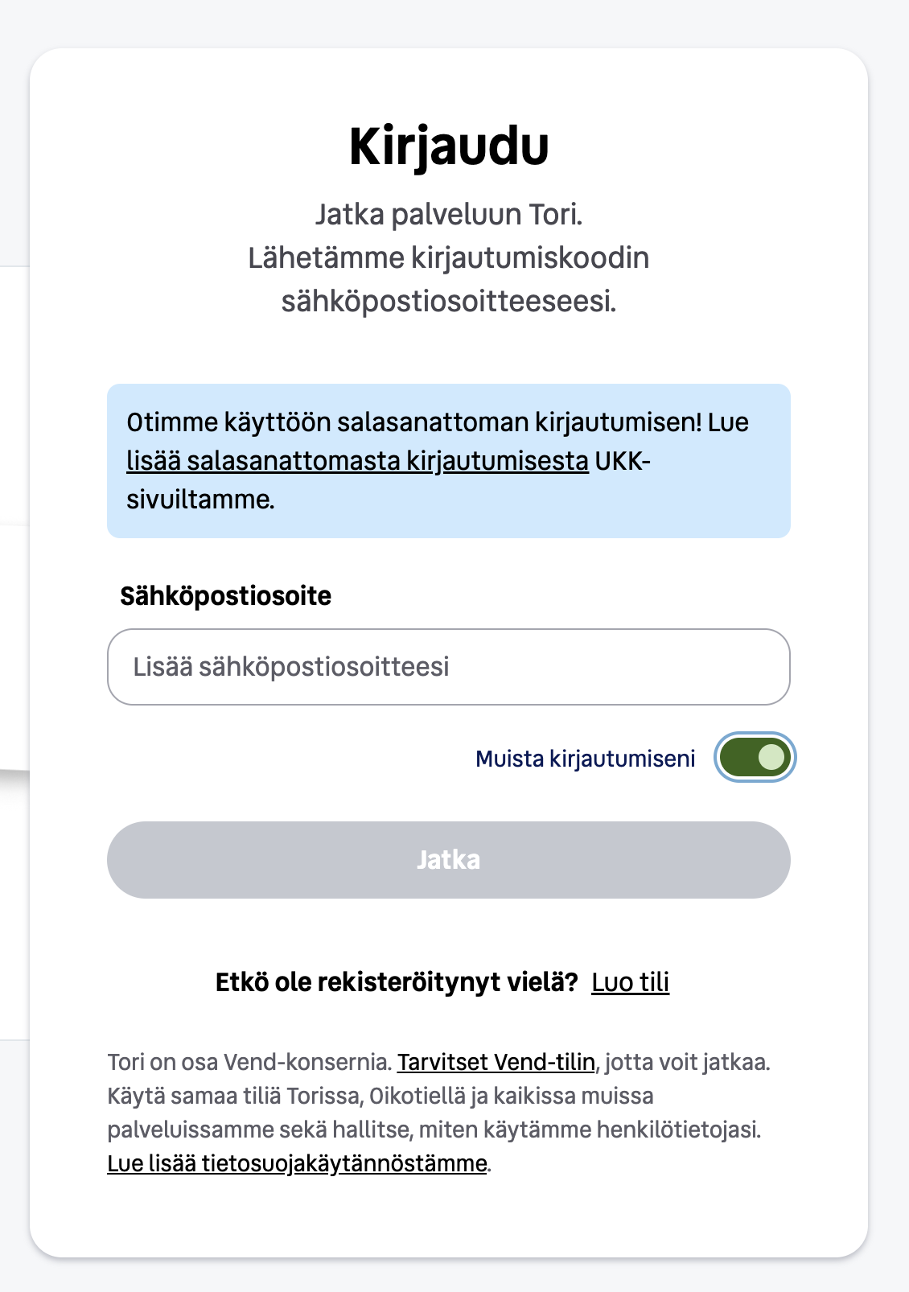The height and width of the screenshot is (1292, 909).
Task: Disable the Muista kirjautumiseni switch
Action: tap(755, 757)
